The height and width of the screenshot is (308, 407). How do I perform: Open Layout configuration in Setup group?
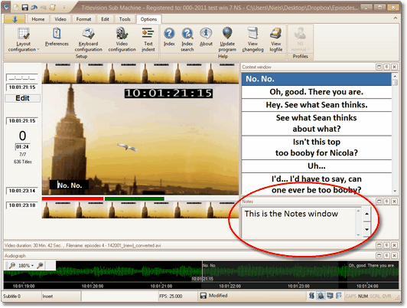[23, 39]
